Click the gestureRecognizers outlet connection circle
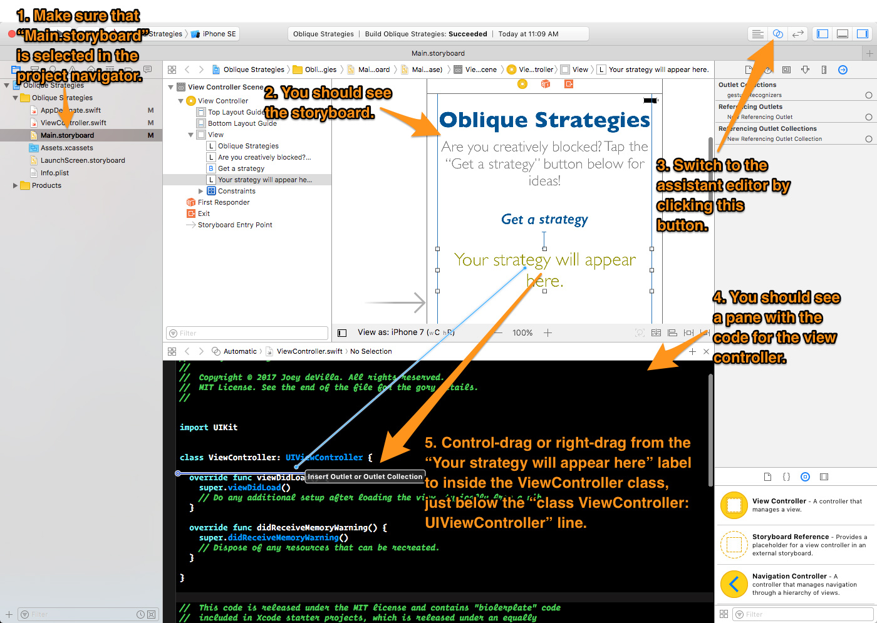 click(868, 95)
